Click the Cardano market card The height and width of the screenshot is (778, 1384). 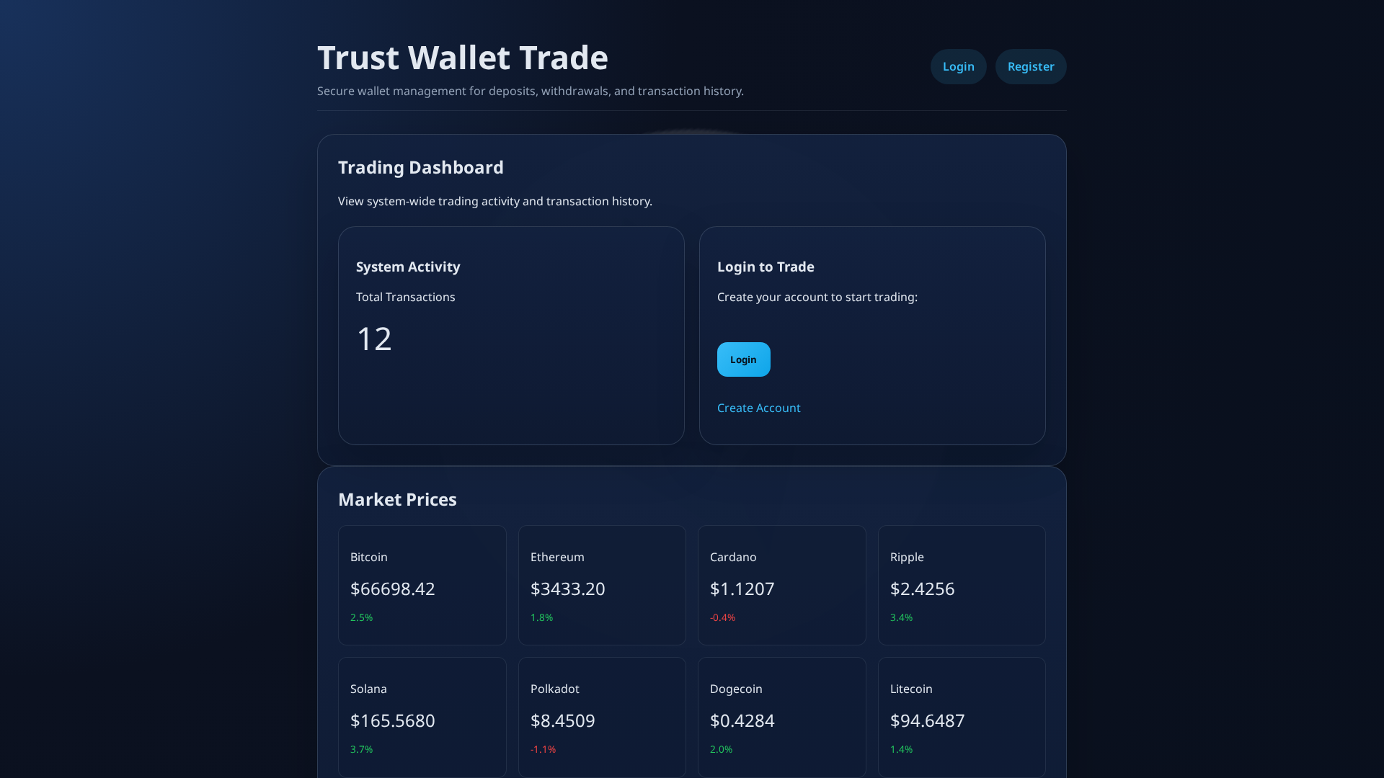click(781, 585)
